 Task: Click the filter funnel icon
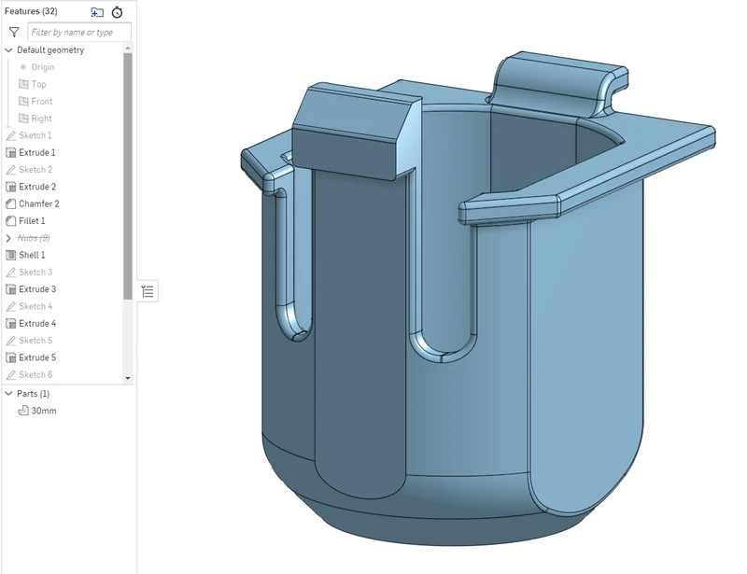tap(14, 32)
